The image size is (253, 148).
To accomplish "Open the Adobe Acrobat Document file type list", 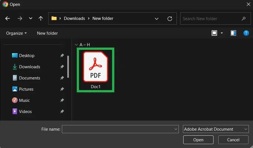I will tap(216, 129).
